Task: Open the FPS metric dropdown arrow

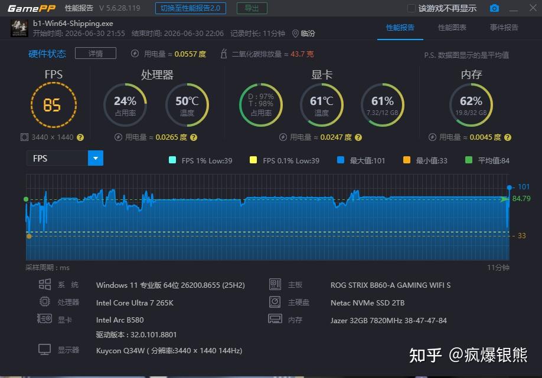Action: click(96, 158)
